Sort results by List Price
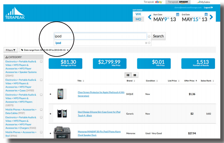The width and height of the screenshot is (224, 143). (x=174, y=81)
